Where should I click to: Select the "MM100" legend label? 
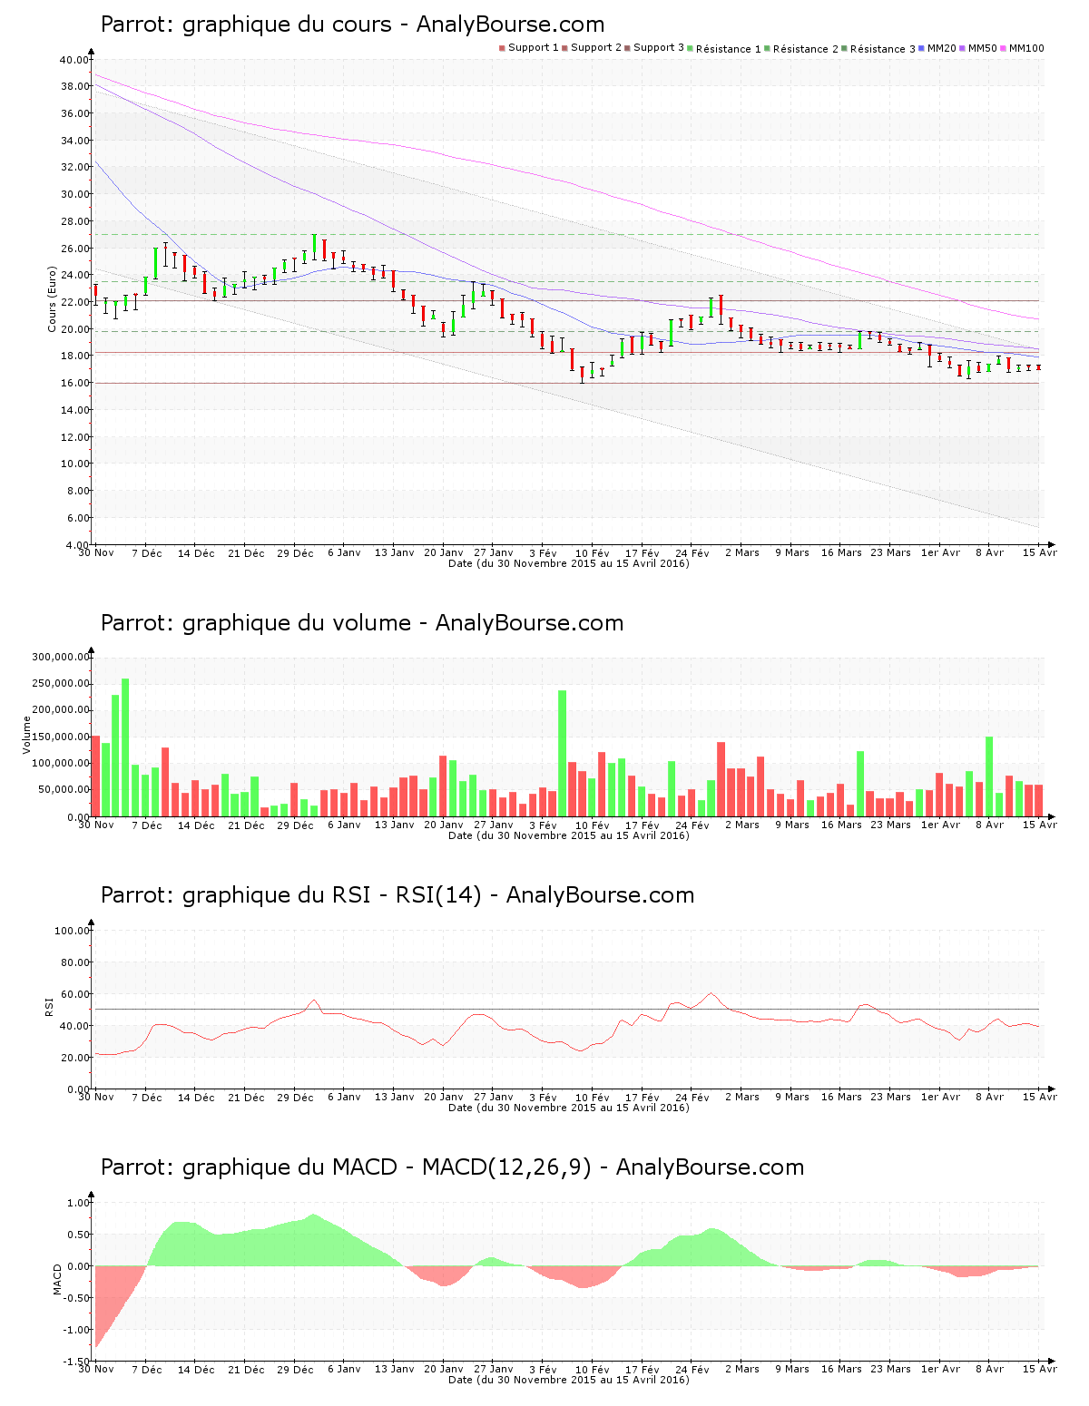1026,48
